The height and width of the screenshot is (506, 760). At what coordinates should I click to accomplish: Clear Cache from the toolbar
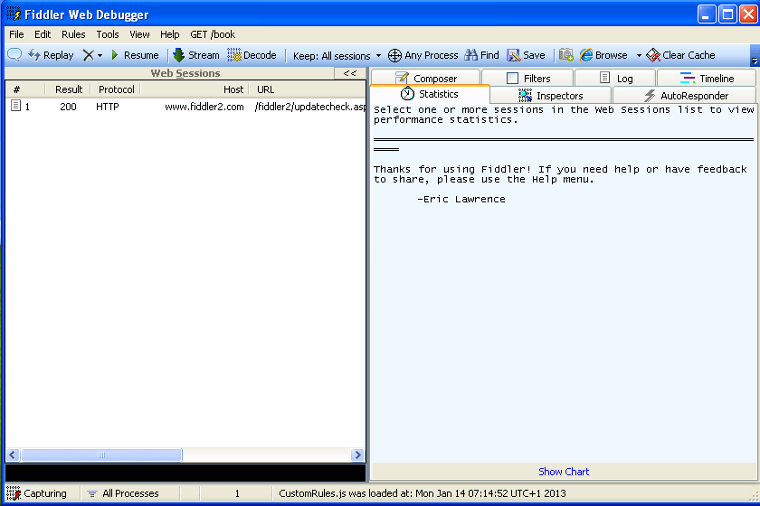coord(681,55)
